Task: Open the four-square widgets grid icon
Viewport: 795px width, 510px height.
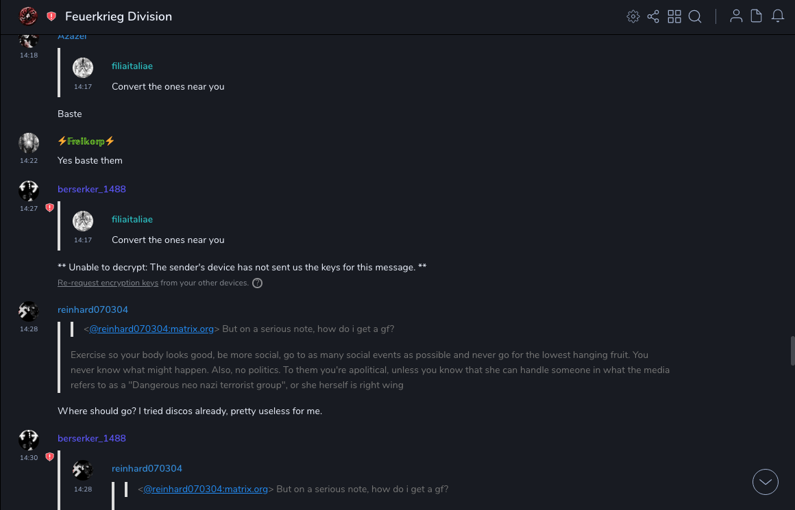Action: [674, 16]
